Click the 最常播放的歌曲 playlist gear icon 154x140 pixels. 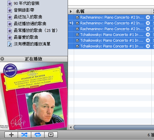pos(10,31)
